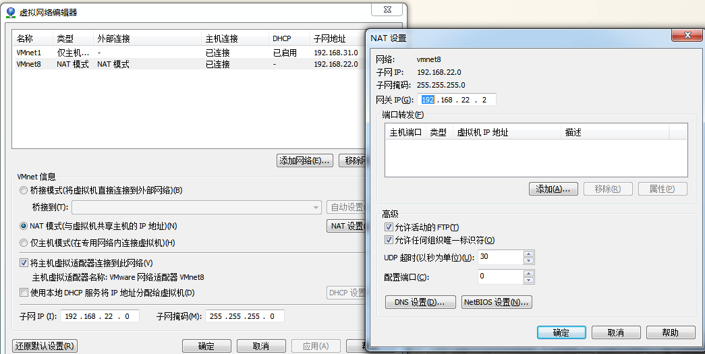Enable 使用本地 DHCP 服务 checkbox
Screen dimensions: 705x354
24,293
